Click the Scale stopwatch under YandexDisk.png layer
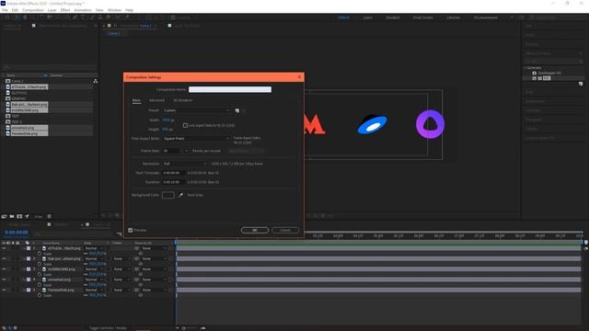The height and width of the screenshot is (331, 589). coord(40,295)
